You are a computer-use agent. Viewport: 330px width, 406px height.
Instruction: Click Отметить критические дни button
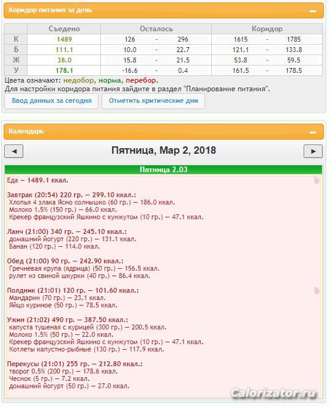tap(153, 100)
